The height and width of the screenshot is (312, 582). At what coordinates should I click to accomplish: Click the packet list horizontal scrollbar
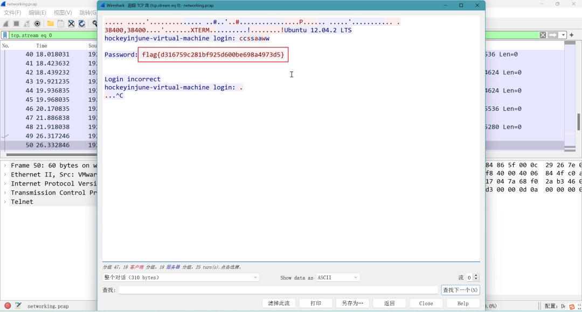(51, 154)
